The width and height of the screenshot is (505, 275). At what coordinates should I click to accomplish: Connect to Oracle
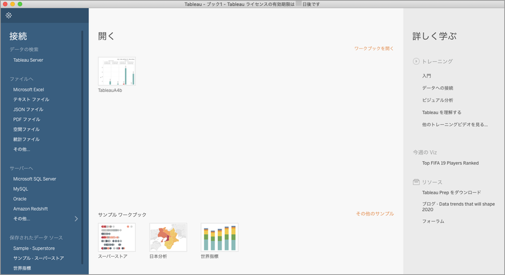pyautogui.click(x=20, y=199)
